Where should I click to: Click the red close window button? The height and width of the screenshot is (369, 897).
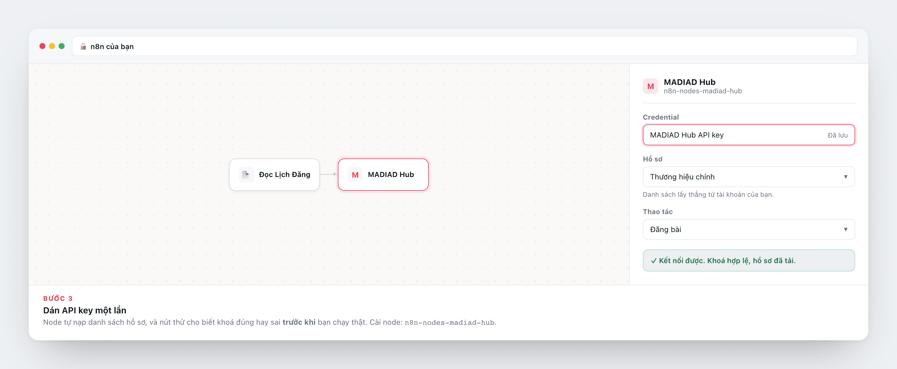point(42,46)
